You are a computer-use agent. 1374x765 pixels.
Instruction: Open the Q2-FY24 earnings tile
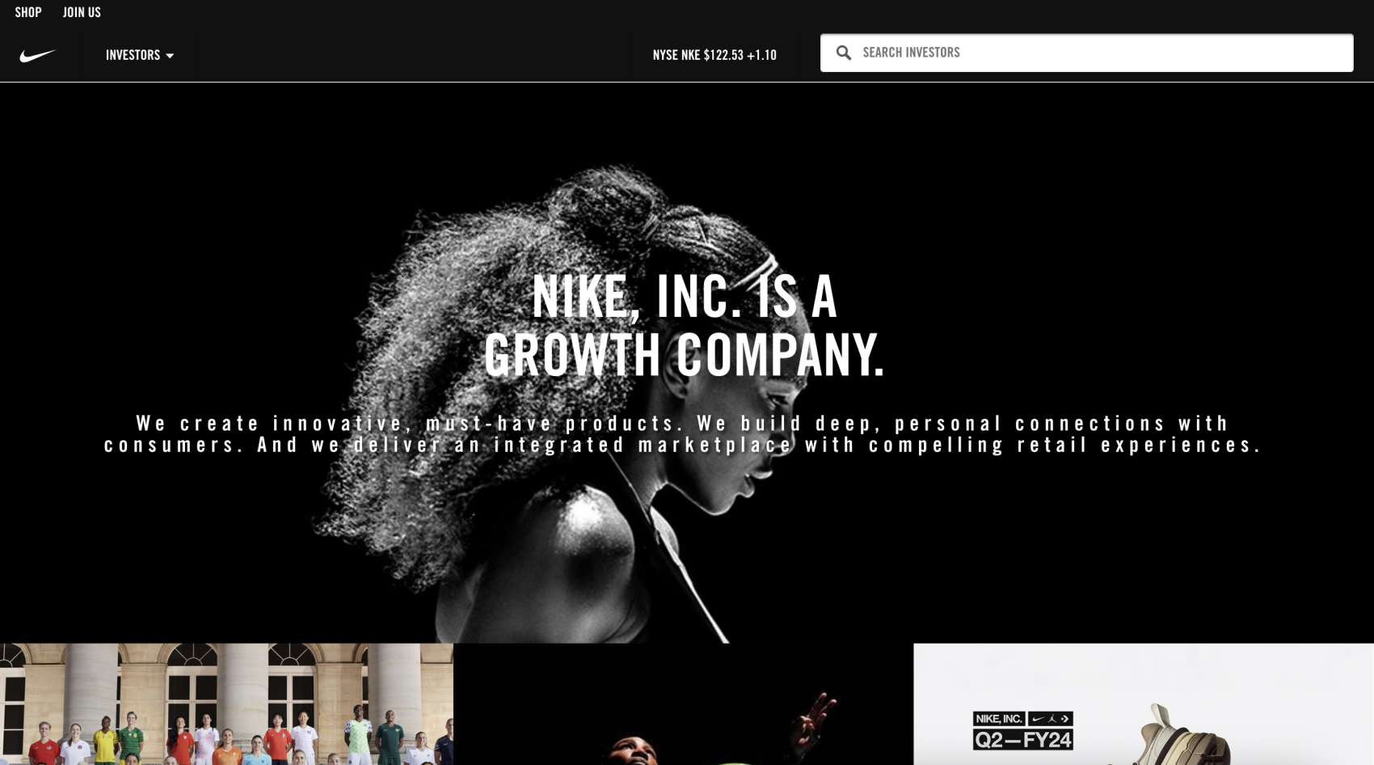1144,704
